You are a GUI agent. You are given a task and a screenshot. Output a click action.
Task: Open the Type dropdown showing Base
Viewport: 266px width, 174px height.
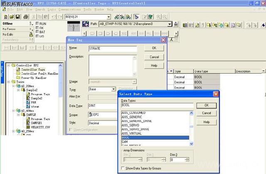point(113,89)
